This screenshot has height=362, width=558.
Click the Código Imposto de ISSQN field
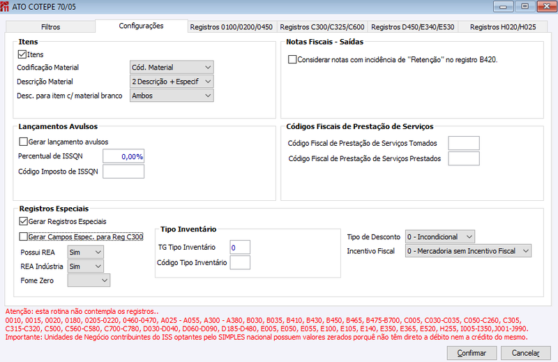tap(123, 172)
